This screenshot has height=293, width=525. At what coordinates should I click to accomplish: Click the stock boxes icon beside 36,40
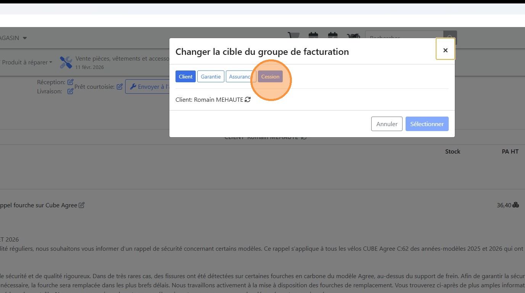(516, 205)
